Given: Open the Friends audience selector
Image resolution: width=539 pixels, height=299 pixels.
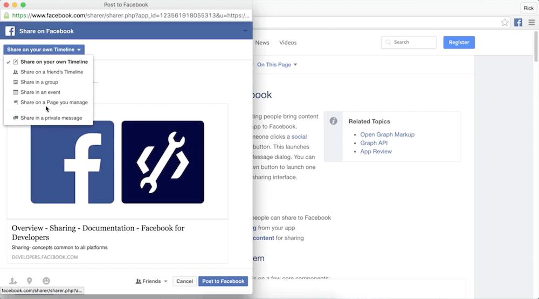Looking at the screenshot, I should pyautogui.click(x=151, y=281).
